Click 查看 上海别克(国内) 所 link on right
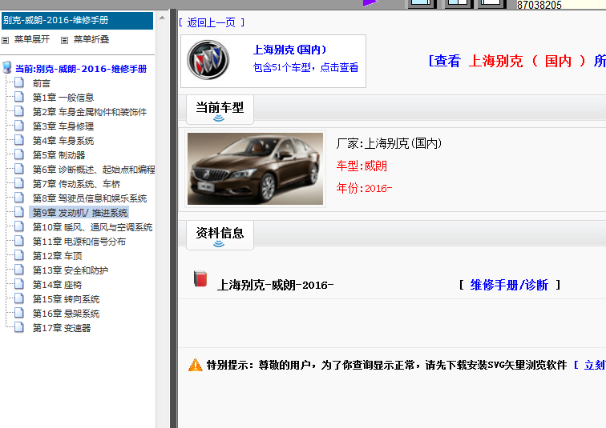Viewport: 606px width, 428px height. click(517, 61)
